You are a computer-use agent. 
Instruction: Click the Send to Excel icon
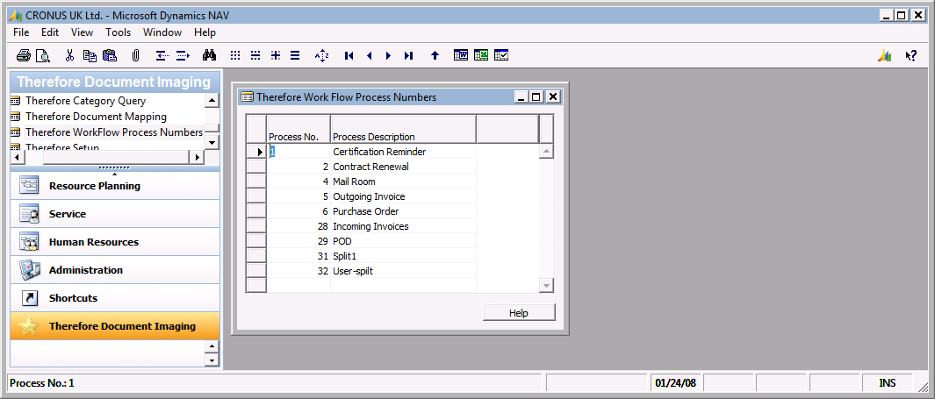pyautogui.click(x=481, y=55)
